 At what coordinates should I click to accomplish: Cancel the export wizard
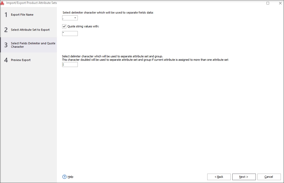tap(269, 177)
